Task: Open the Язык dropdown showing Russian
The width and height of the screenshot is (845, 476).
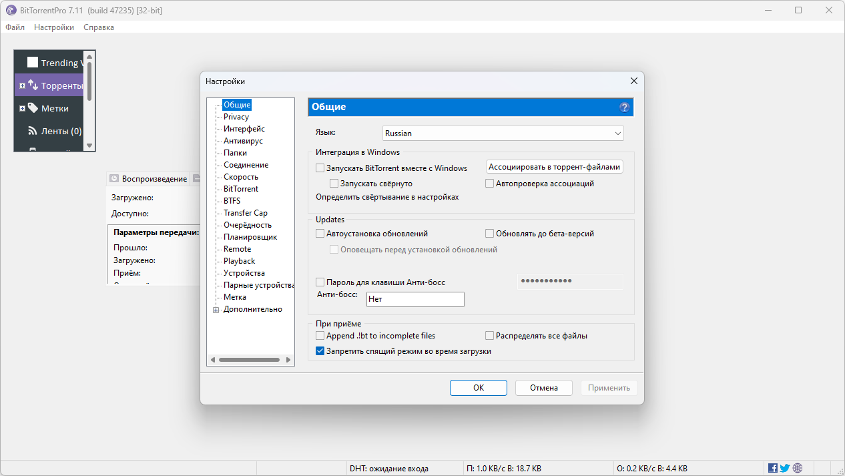Action: tap(503, 133)
